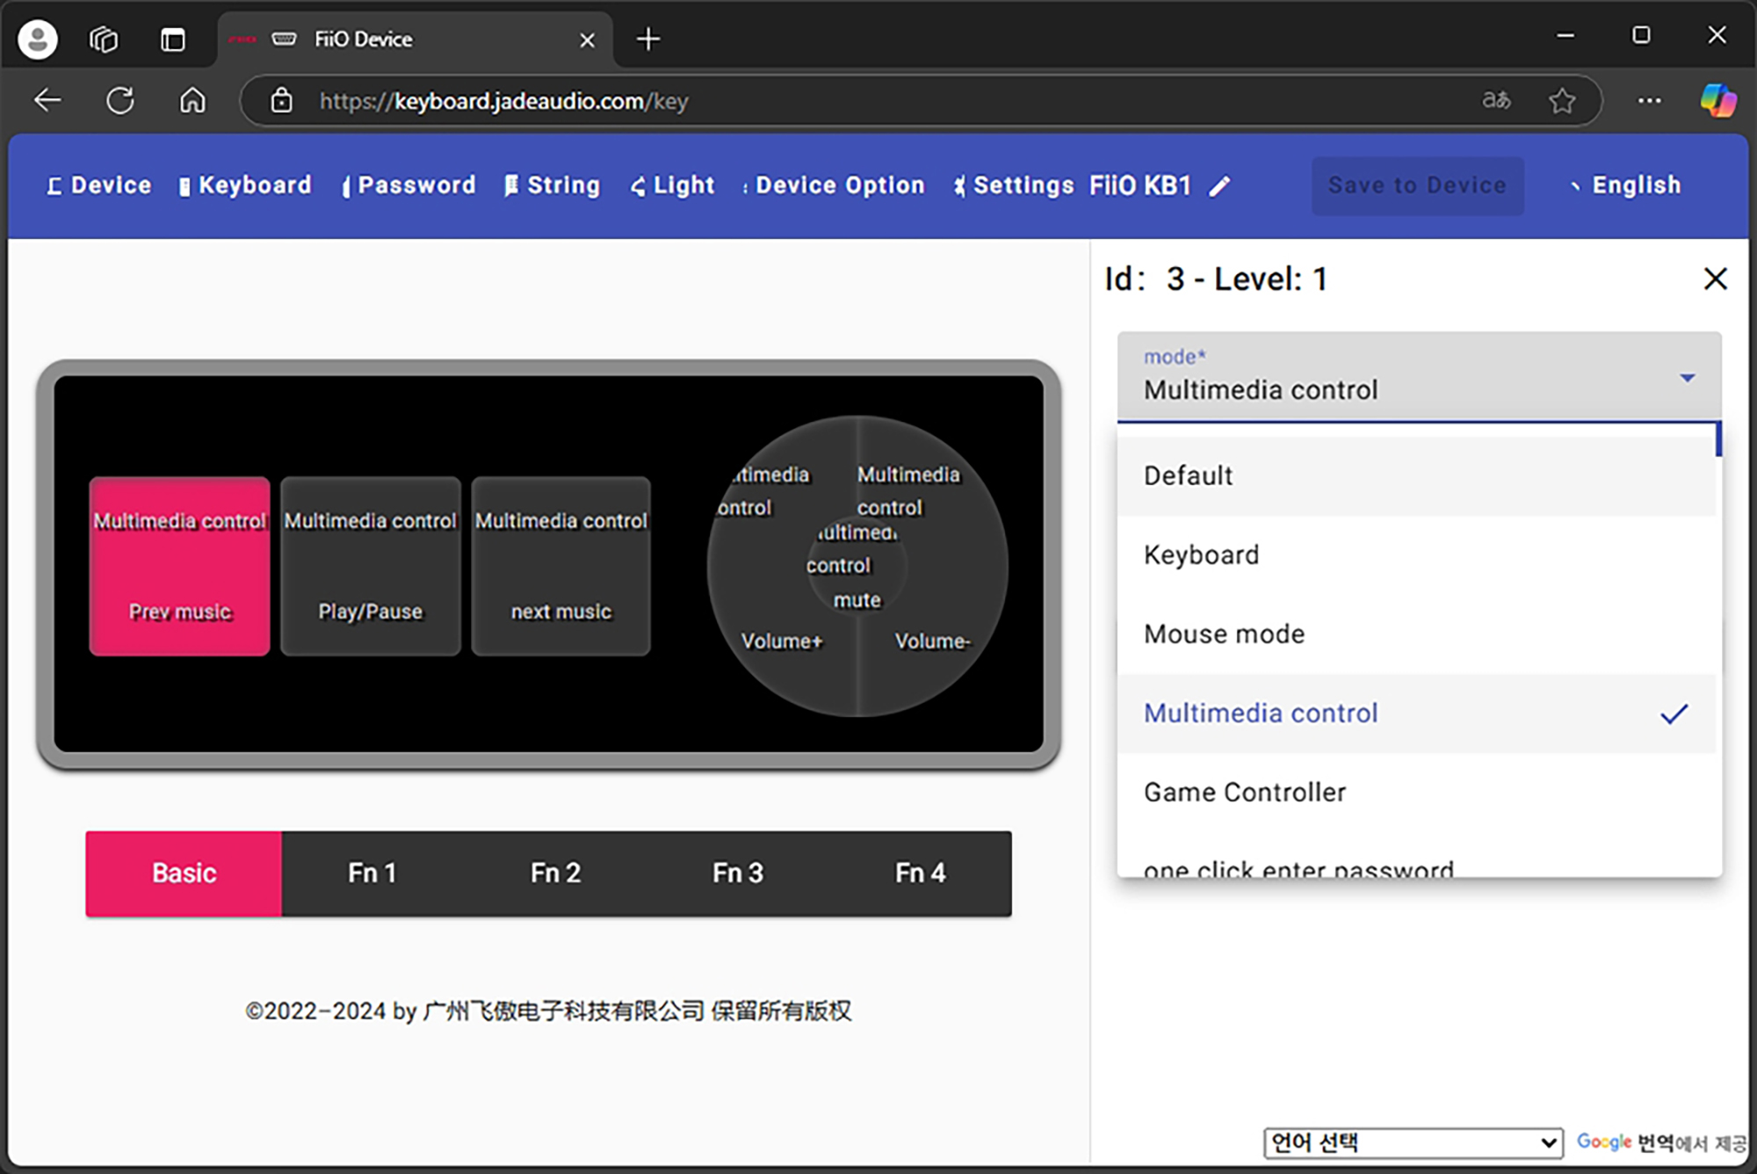
Task: Open the Light menu item
Action: pyautogui.click(x=673, y=185)
